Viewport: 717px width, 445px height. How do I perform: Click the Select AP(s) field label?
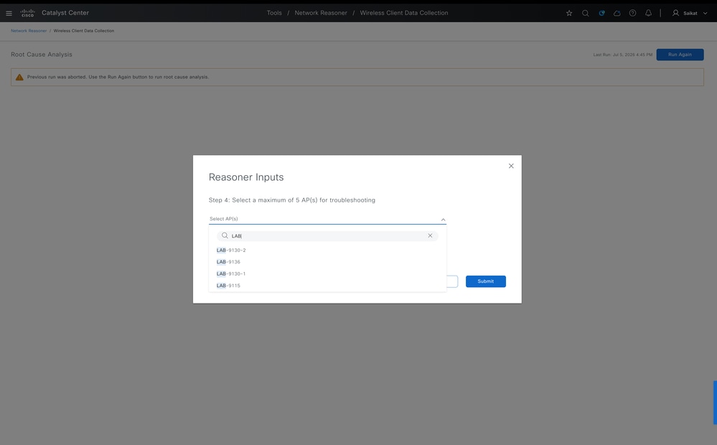224,219
